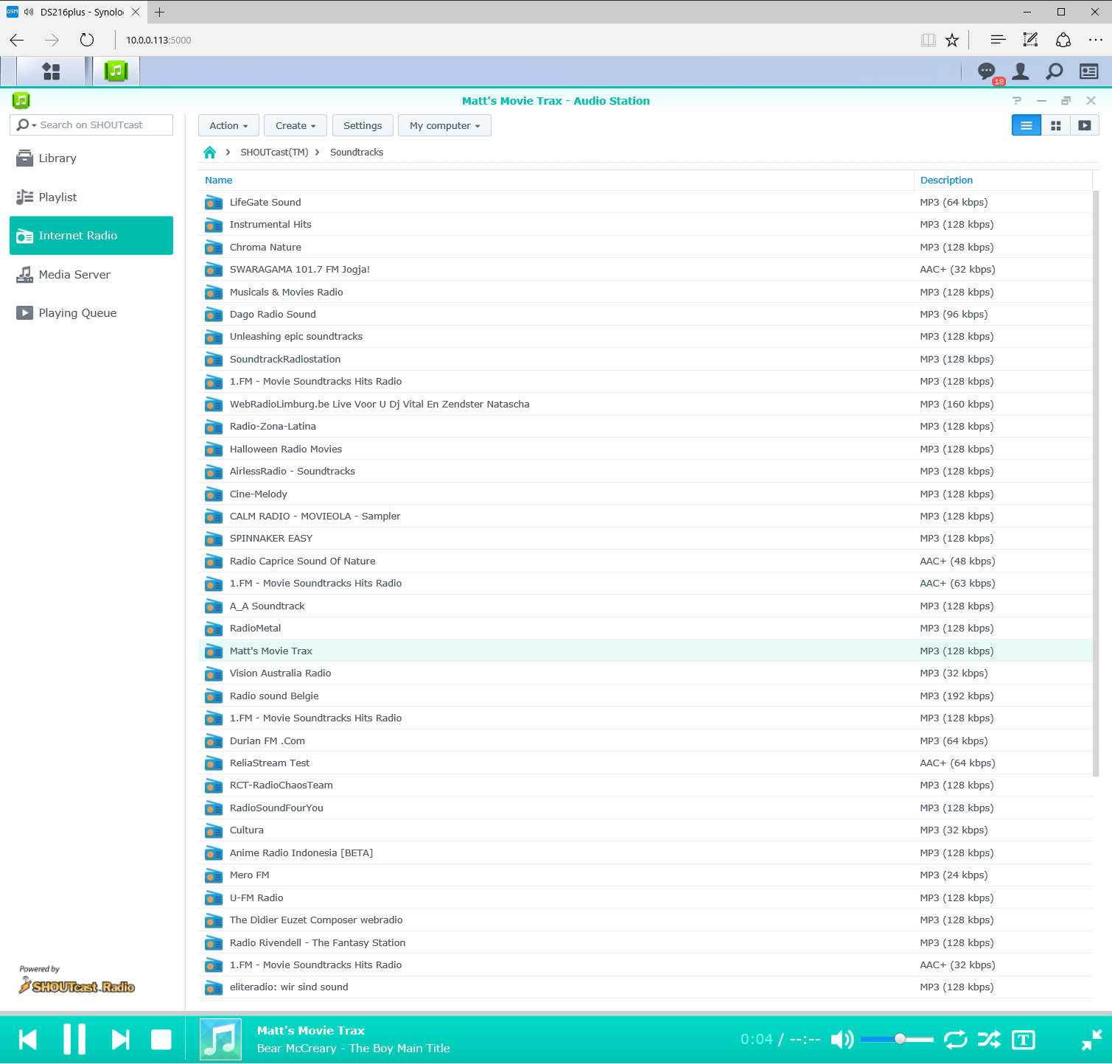Screen dimensions: 1112x1064
Task: Open the DSM main menu grid icon
Action: pyautogui.click(x=51, y=71)
